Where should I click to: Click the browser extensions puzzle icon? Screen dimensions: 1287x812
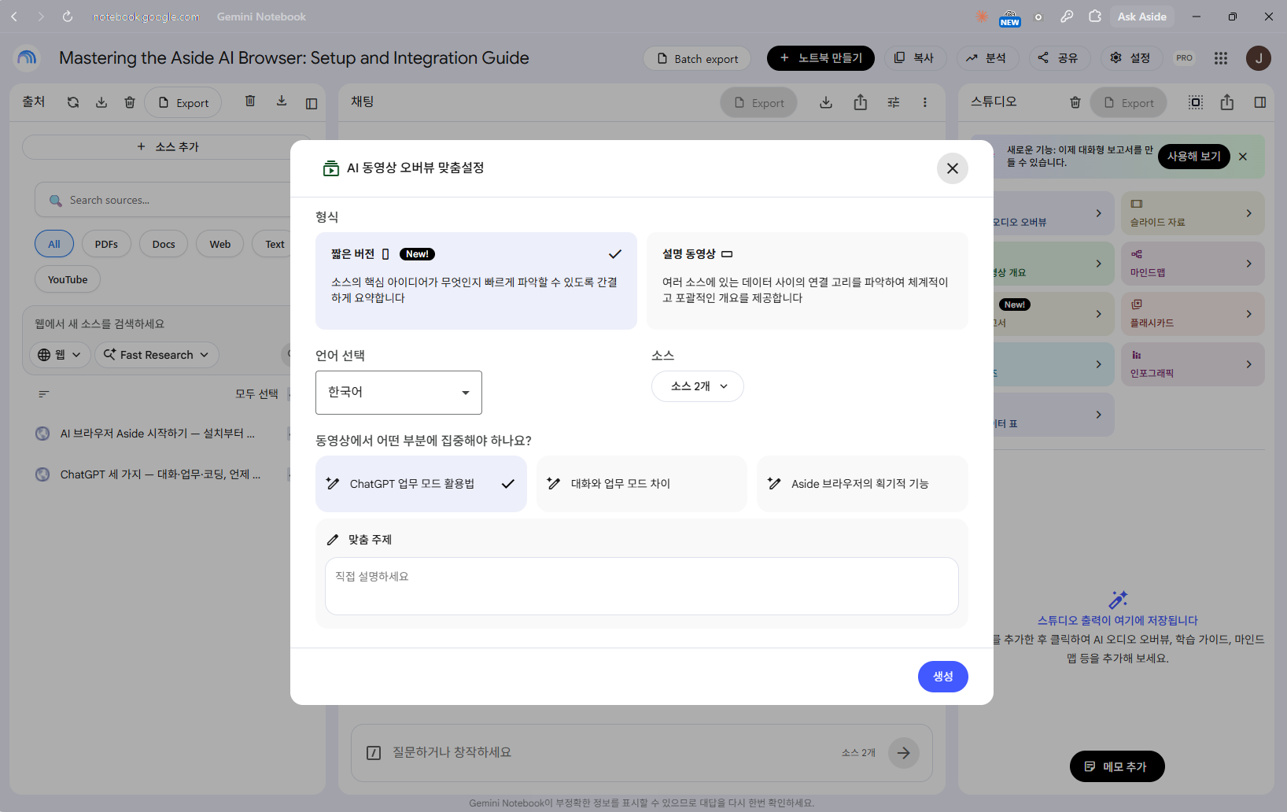pos(1095,16)
